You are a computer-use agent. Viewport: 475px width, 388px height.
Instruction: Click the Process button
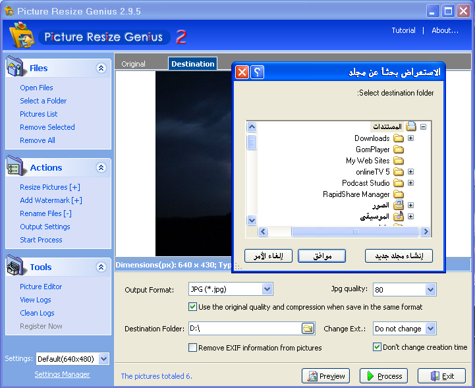click(x=383, y=376)
